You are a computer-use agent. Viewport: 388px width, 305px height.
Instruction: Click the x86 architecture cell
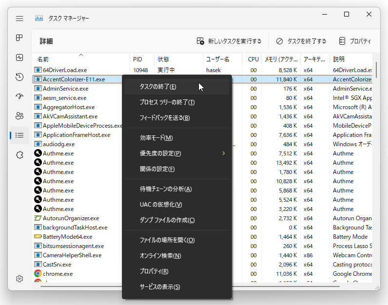pyautogui.click(x=308, y=255)
